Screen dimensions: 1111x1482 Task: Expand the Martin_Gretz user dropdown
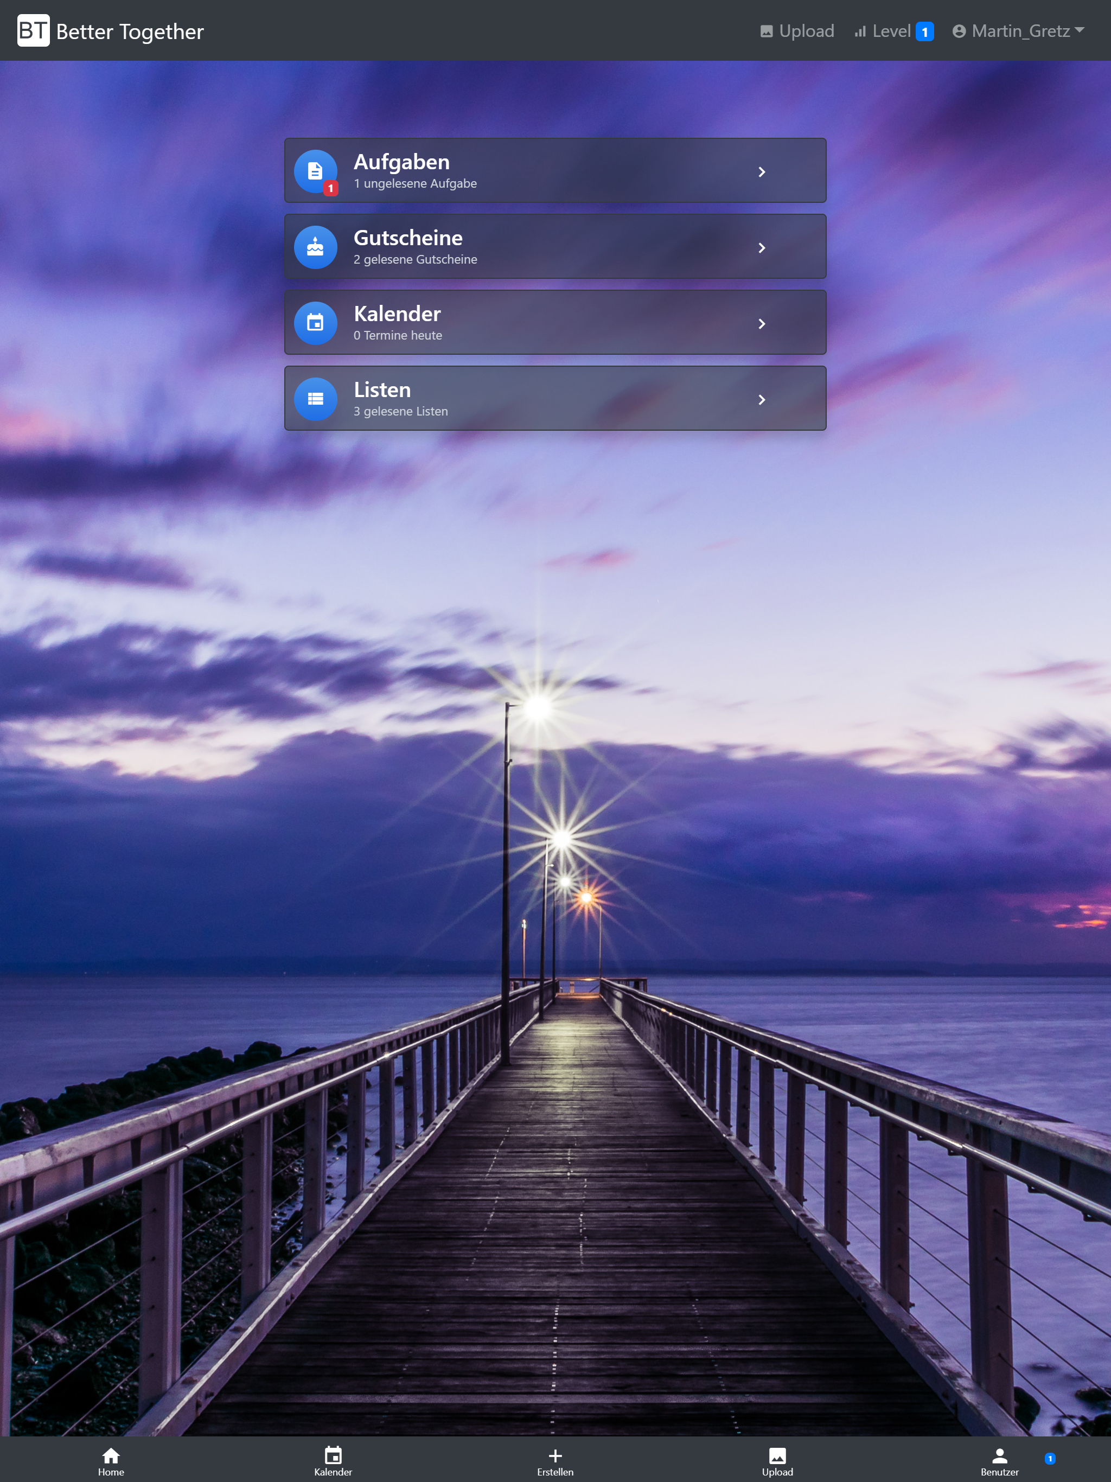click(1019, 31)
